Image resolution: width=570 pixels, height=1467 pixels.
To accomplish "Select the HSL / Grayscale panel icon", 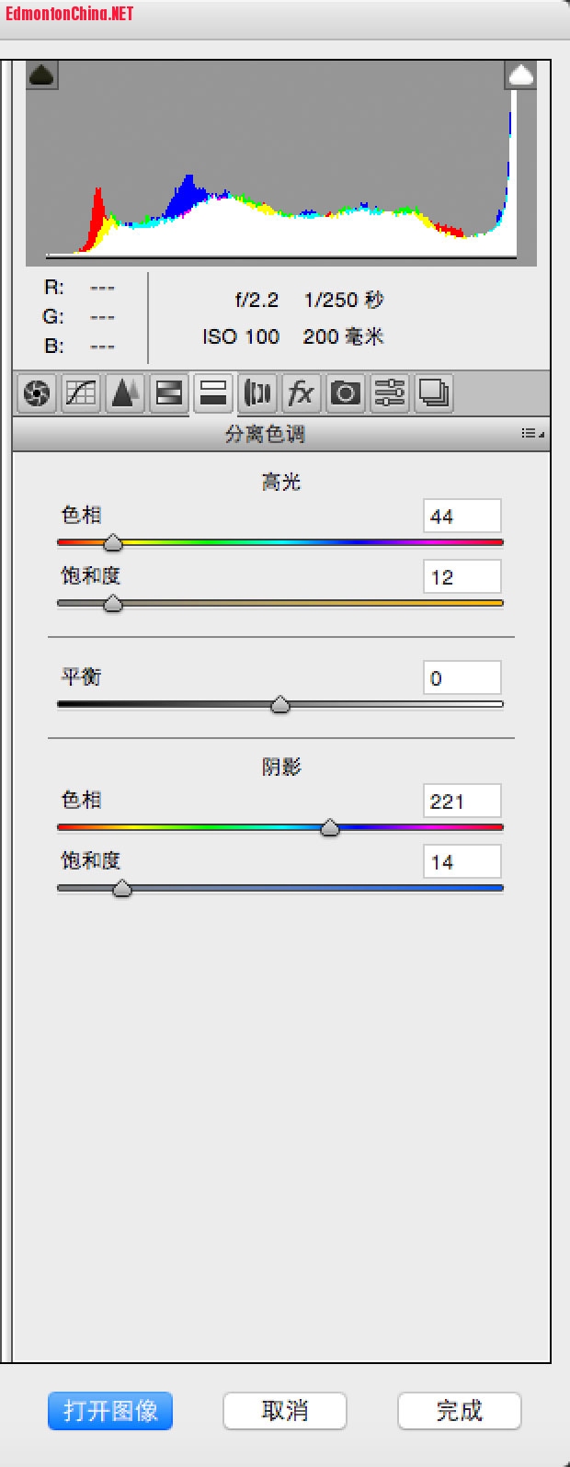I will [169, 393].
